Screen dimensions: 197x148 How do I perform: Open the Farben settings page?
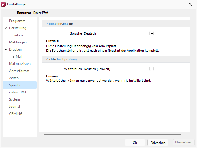click(x=18, y=35)
